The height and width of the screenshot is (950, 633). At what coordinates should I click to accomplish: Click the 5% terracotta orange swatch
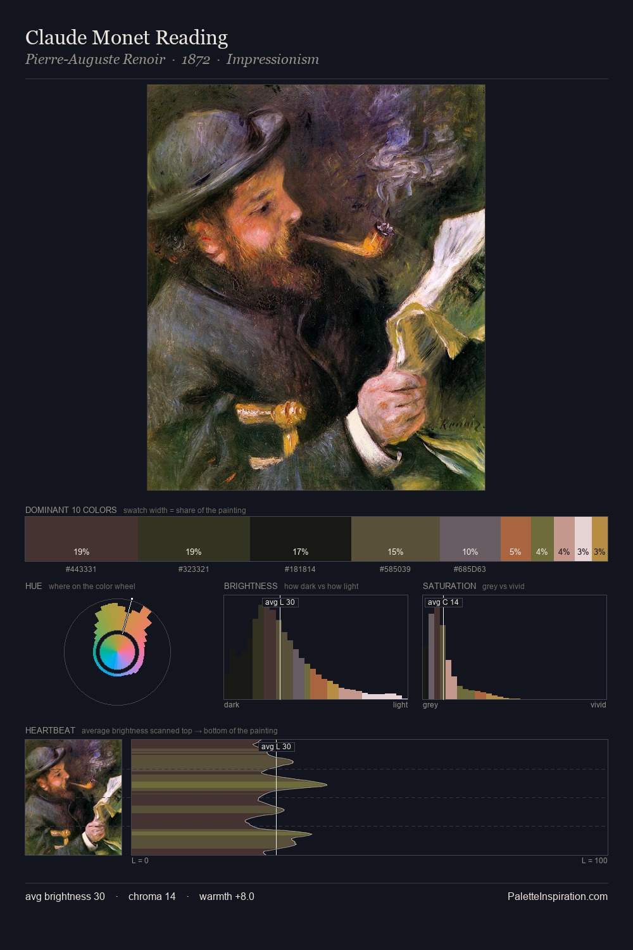tap(516, 539)
